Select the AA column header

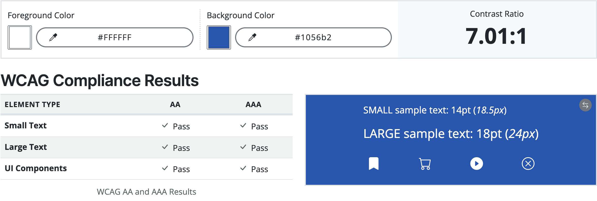coord(175,105)
